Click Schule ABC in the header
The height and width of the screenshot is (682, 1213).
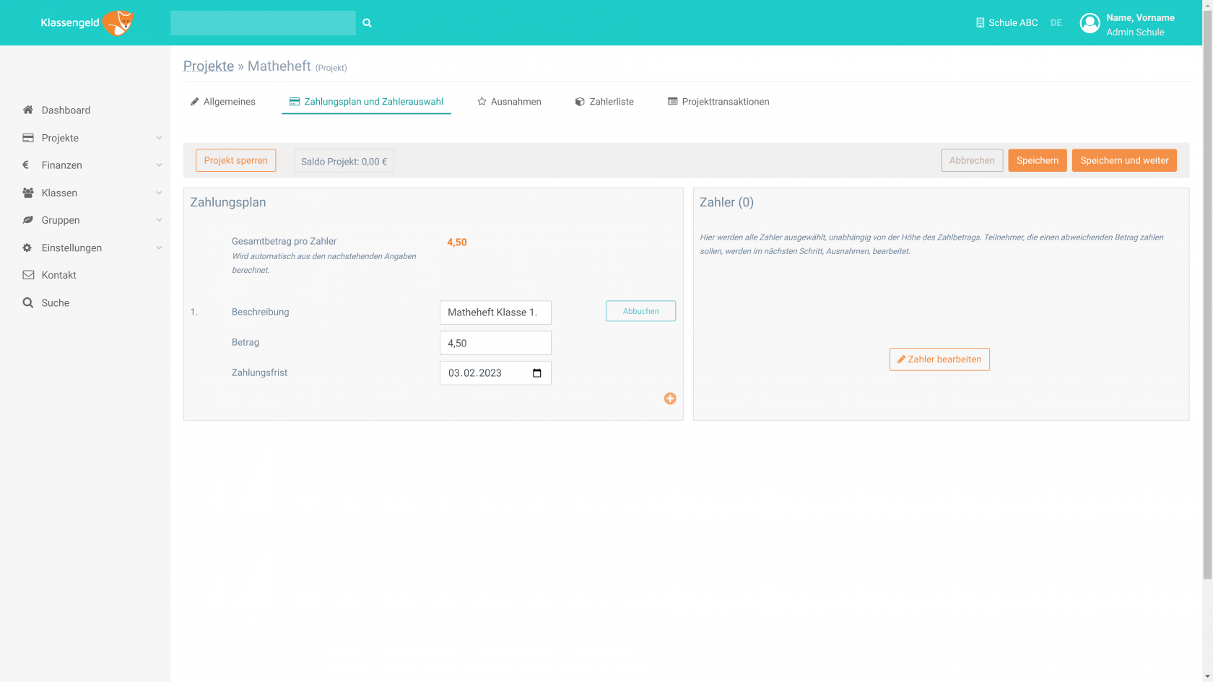click(x=1013, y=23)
